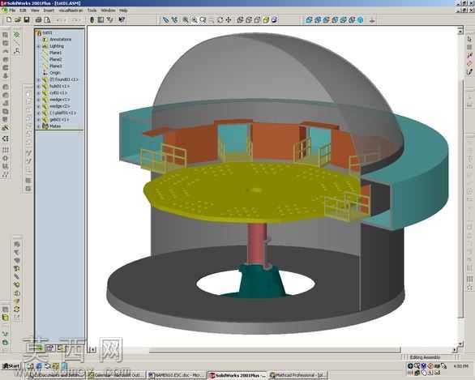
Task: Expand the platf01<1> component node
Action: [38, 113]
